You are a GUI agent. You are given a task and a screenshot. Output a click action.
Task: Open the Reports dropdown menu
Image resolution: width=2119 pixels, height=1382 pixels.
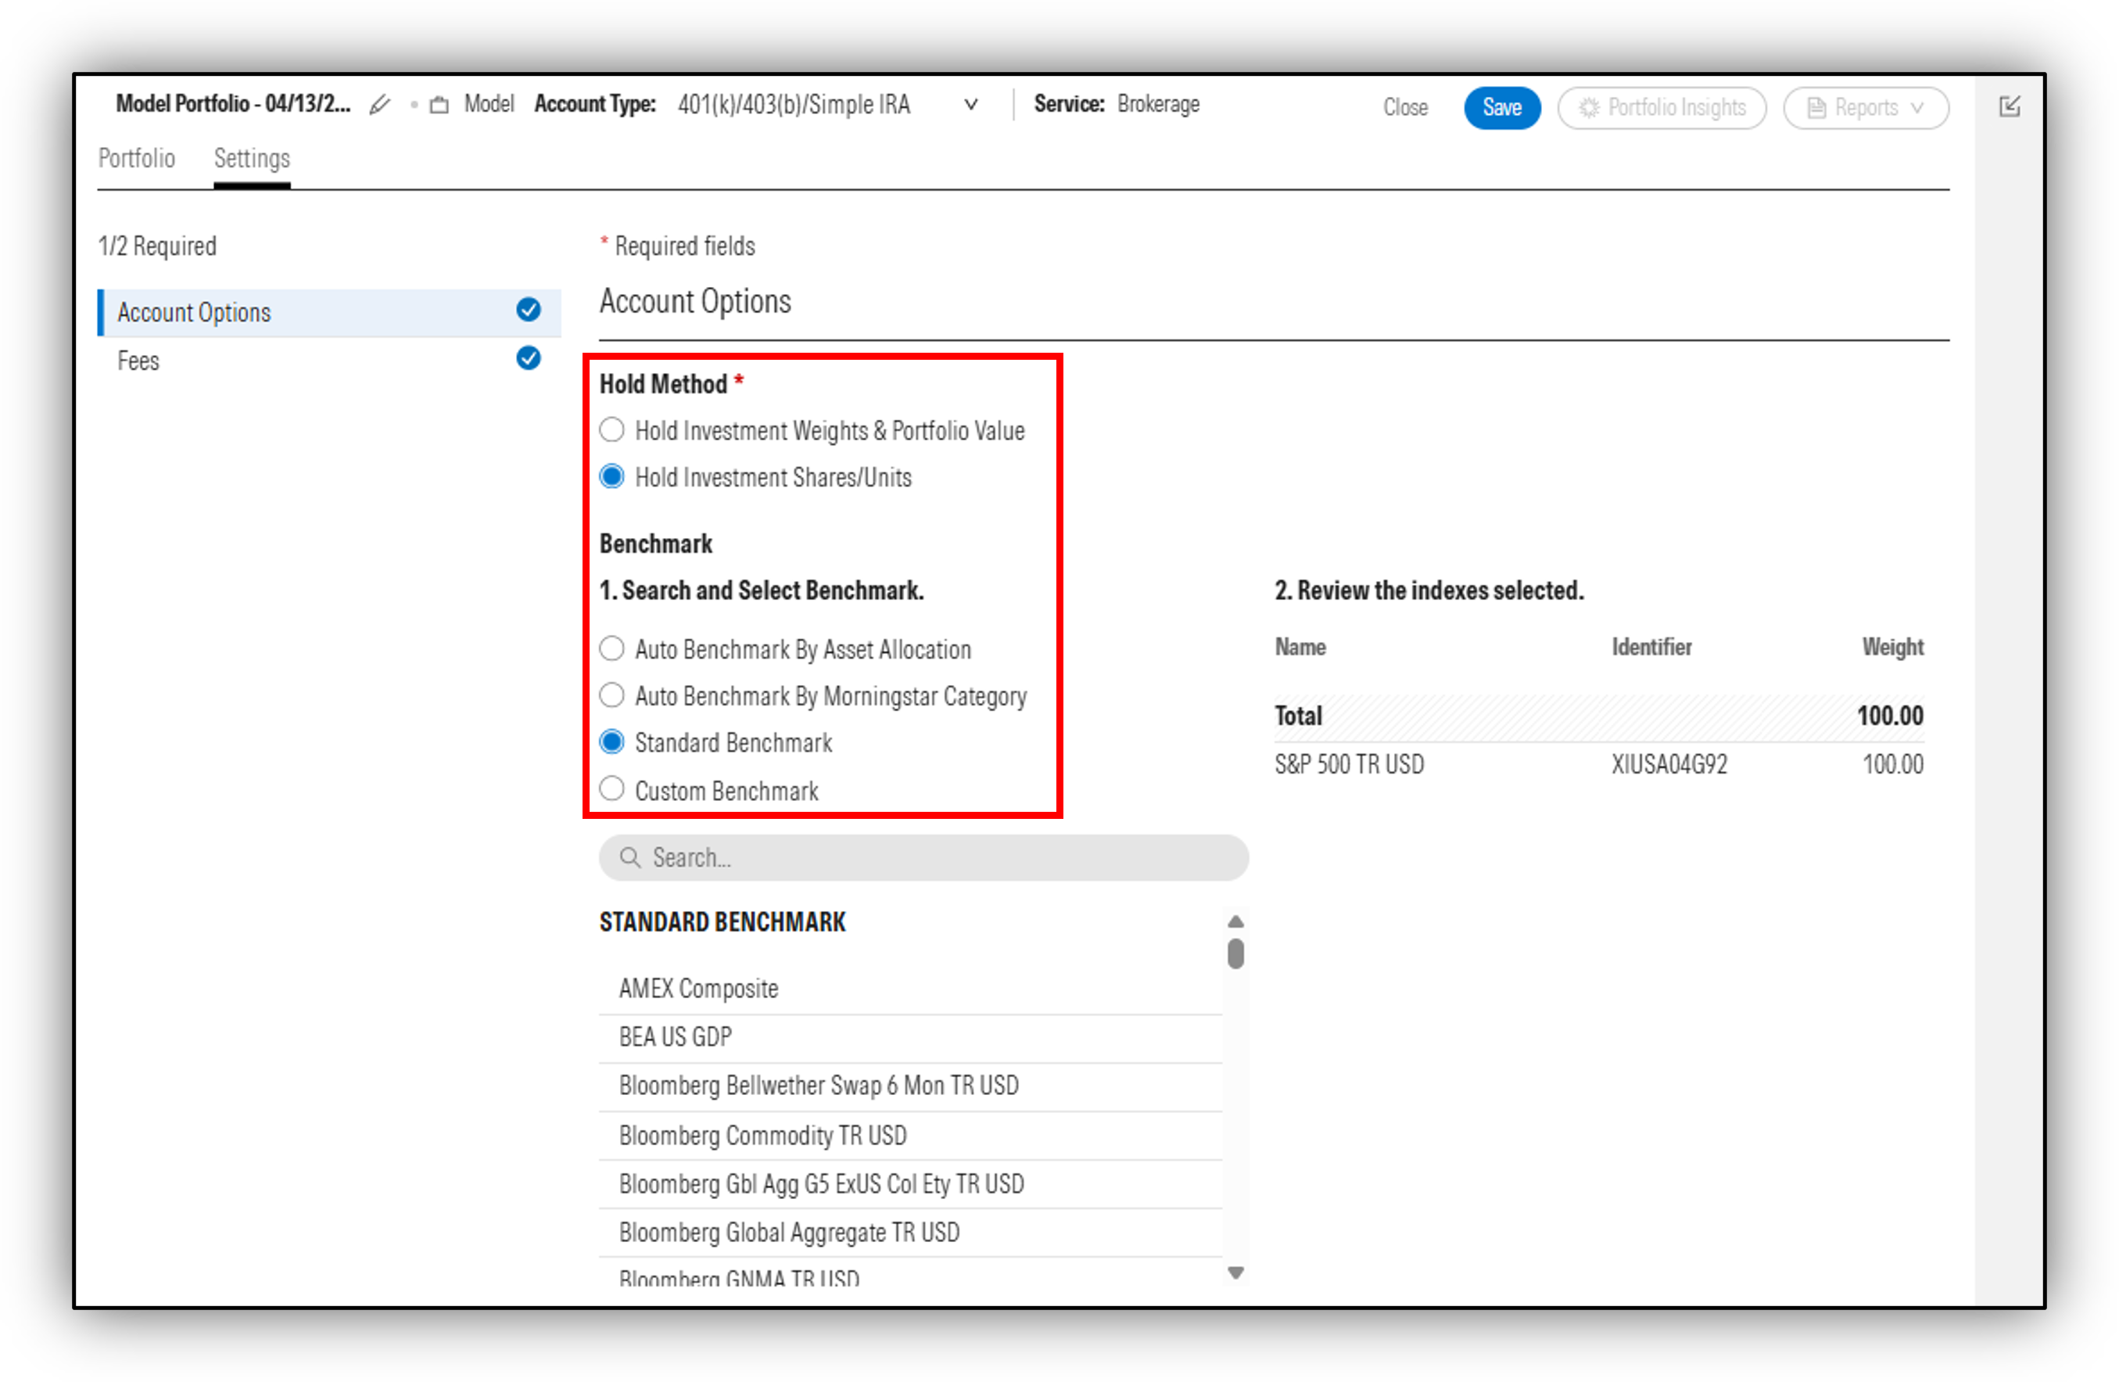1866,108
